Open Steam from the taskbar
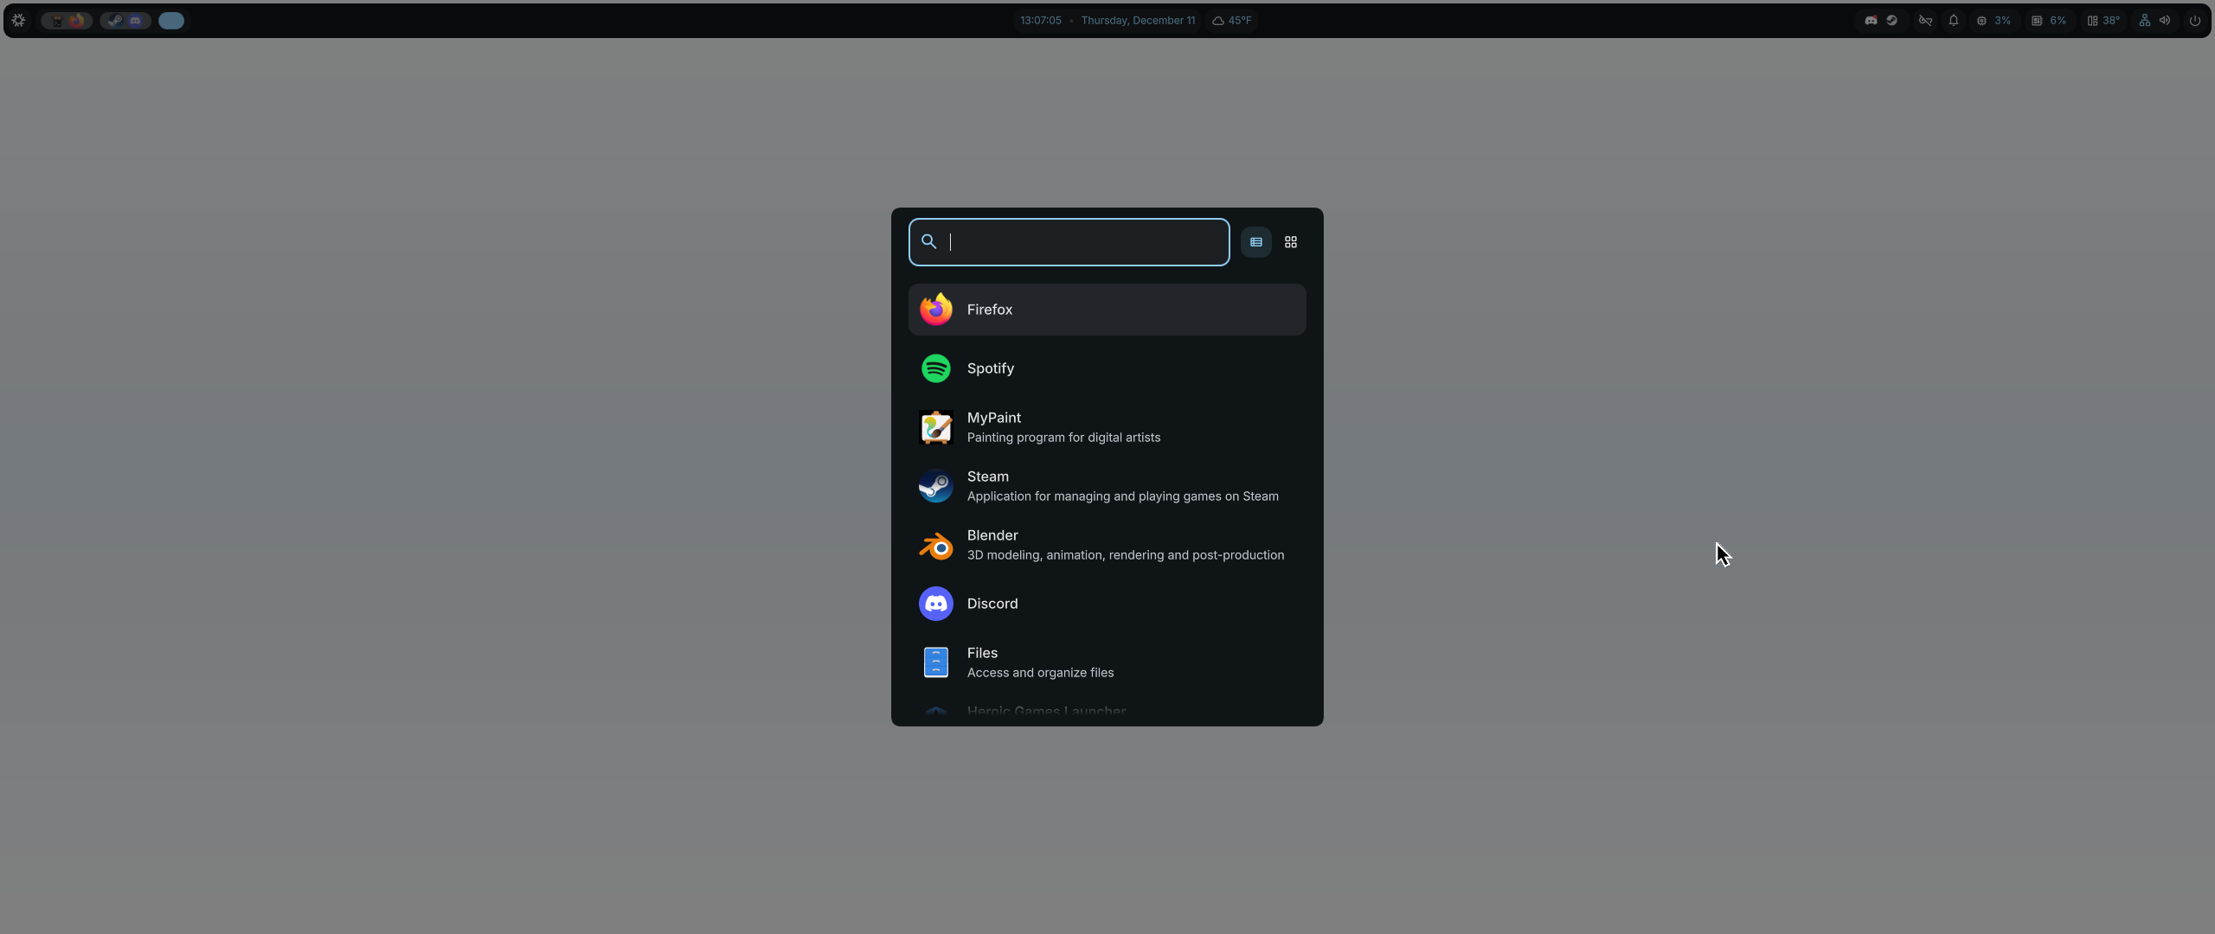 [114, 20]
